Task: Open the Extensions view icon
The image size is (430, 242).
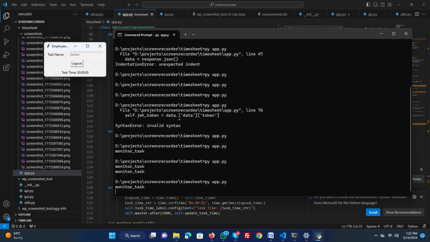Action: [6, 68]
